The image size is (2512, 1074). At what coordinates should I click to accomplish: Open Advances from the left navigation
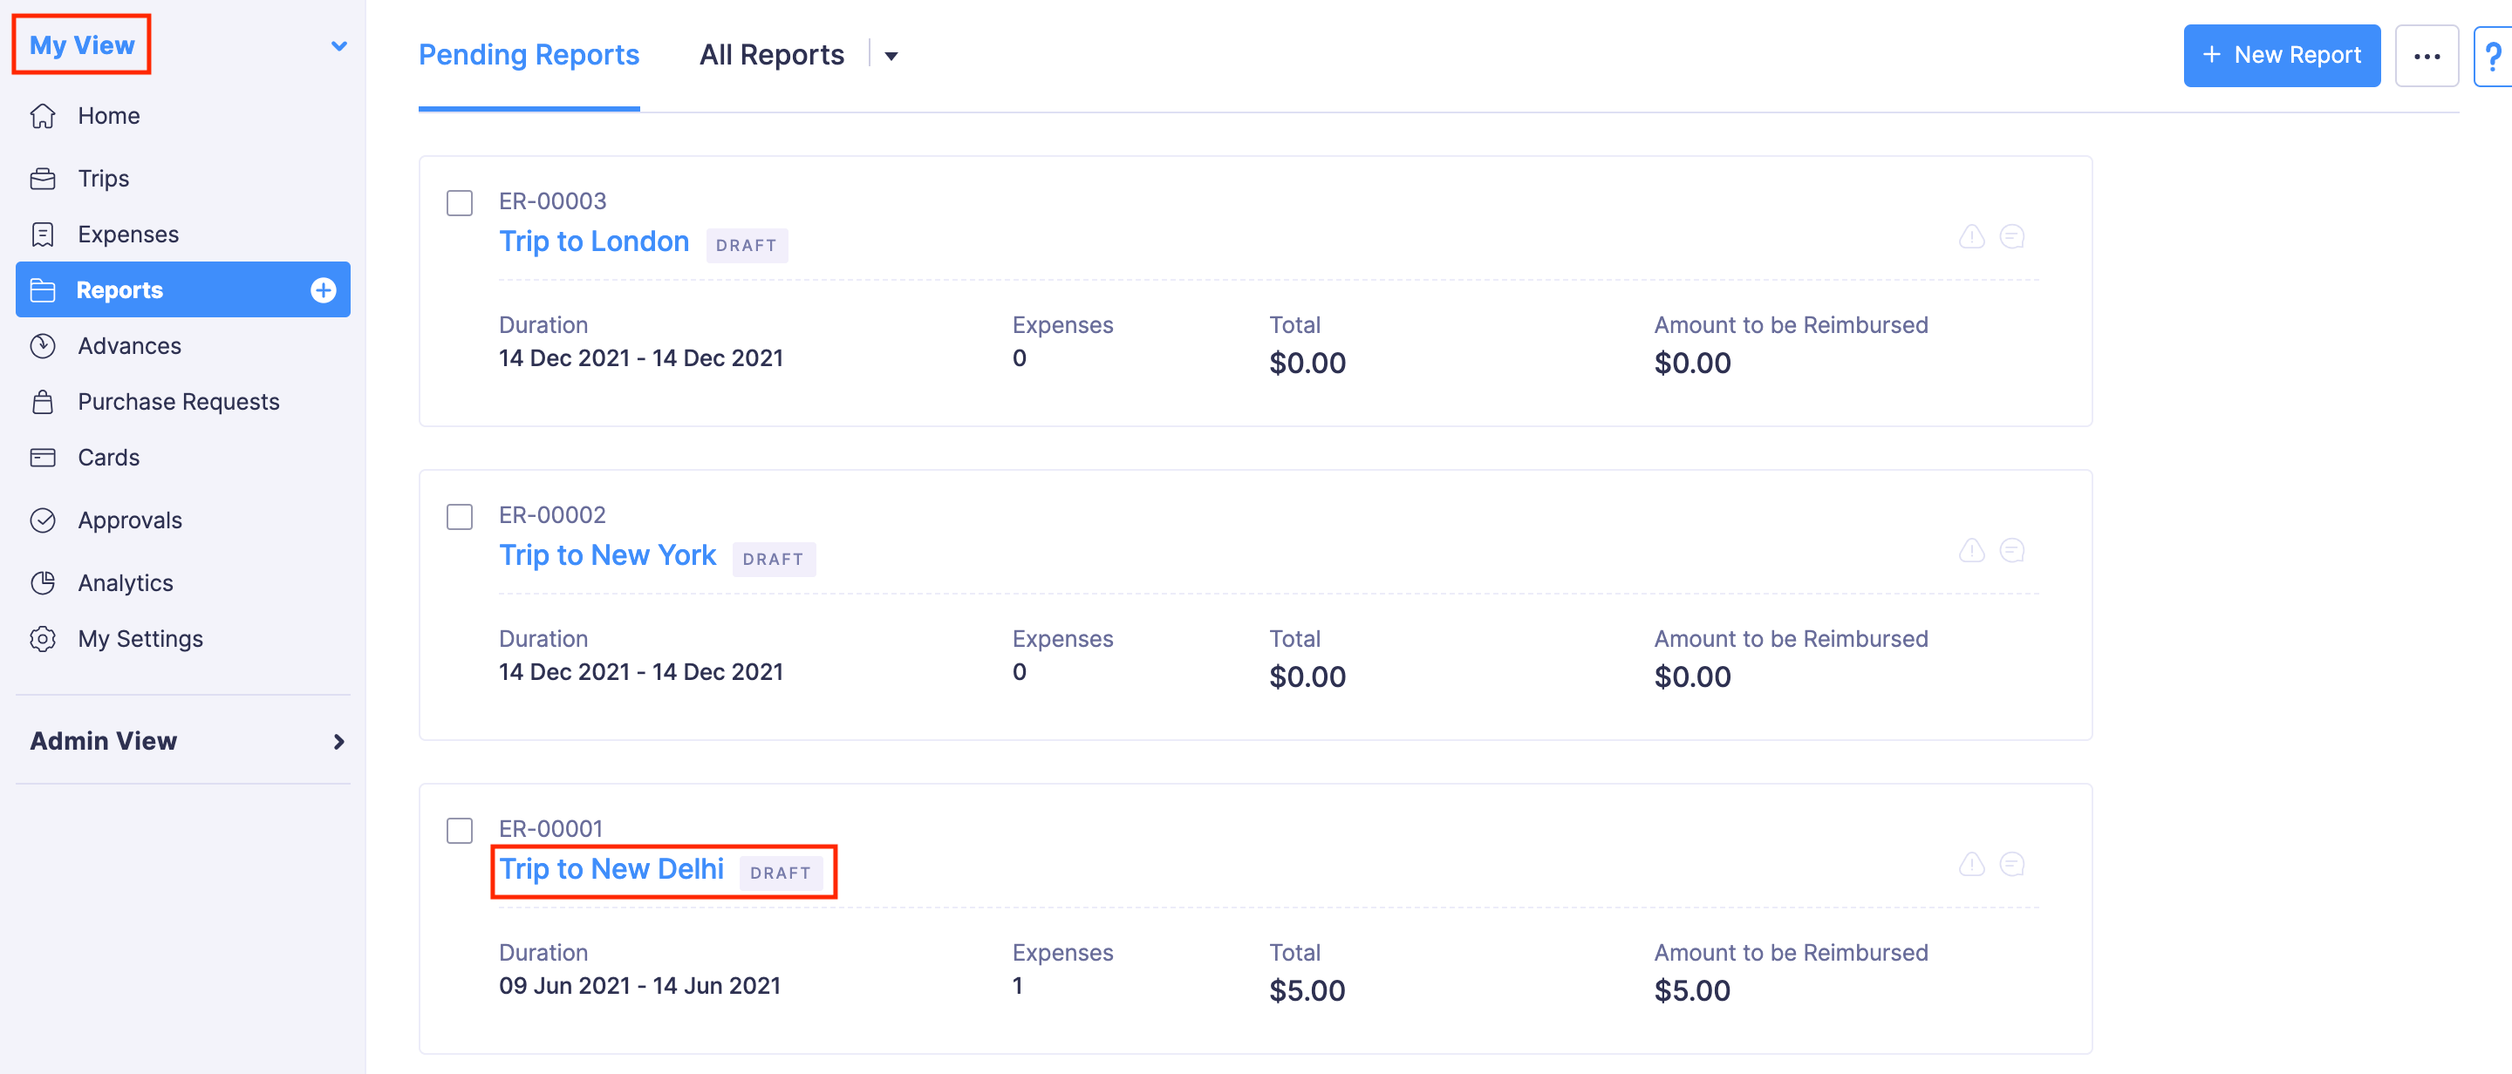pos(129,345)
